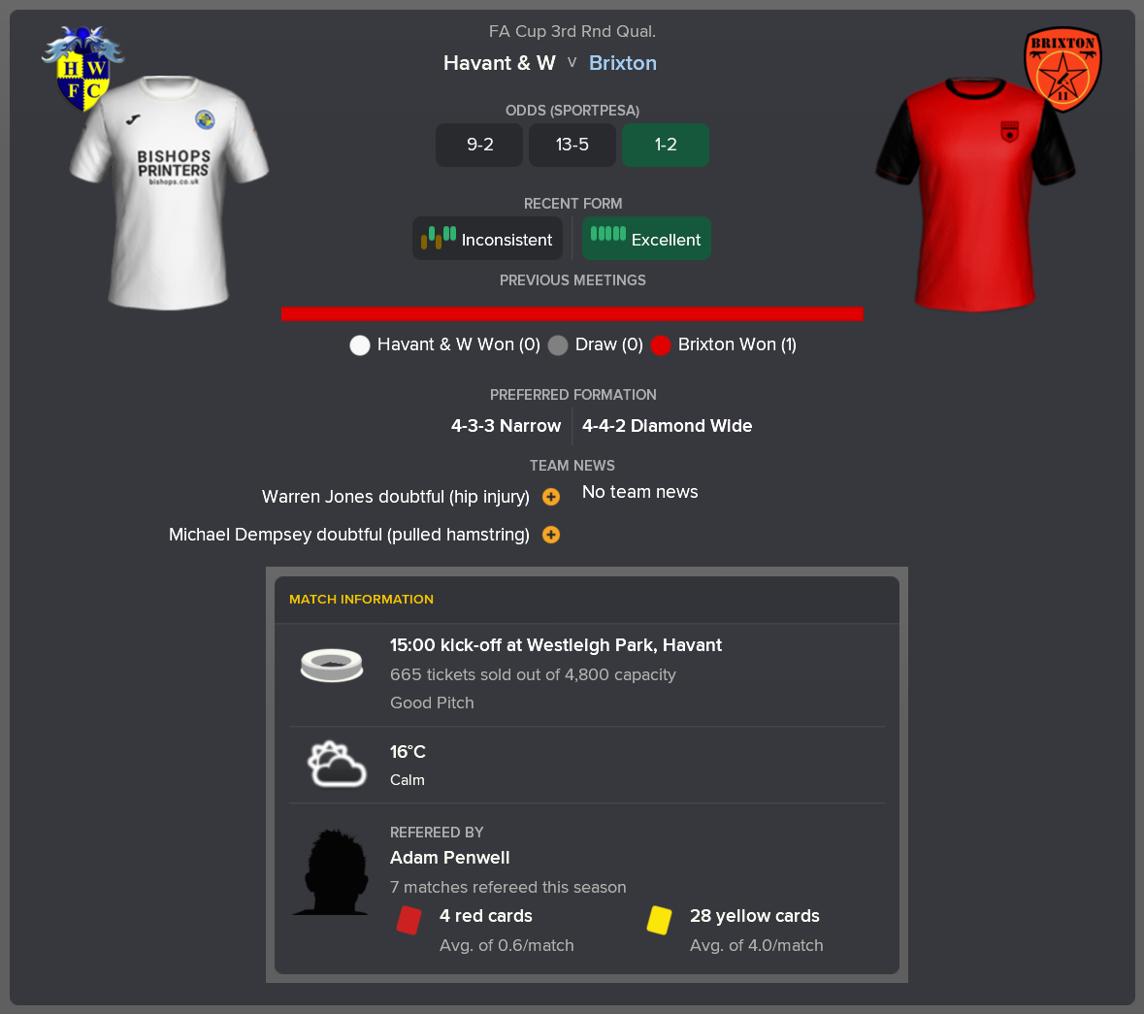
Task: Open the Havant & W team name
Action: [x=499, y=63]
